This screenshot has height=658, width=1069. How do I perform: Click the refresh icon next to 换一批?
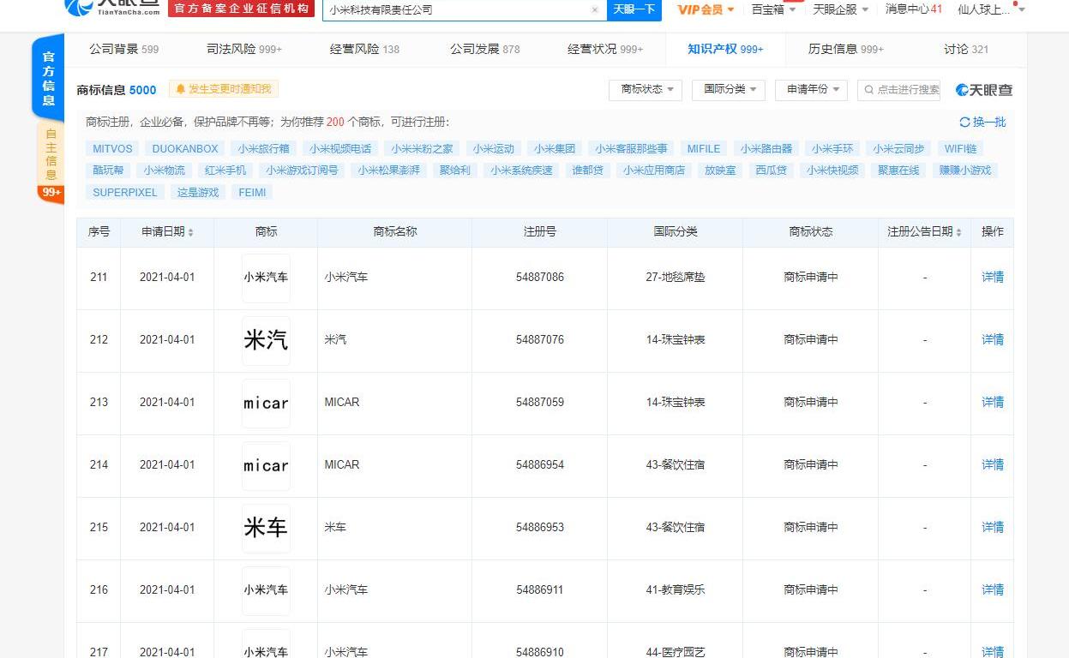tap(964, 123)
